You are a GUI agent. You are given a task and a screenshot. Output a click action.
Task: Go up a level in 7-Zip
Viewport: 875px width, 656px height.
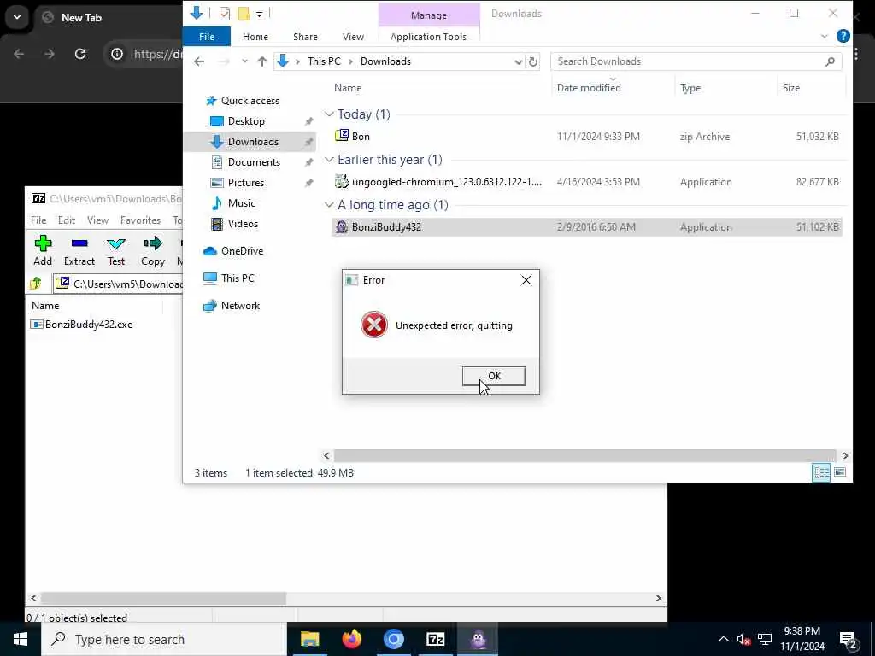36,284
